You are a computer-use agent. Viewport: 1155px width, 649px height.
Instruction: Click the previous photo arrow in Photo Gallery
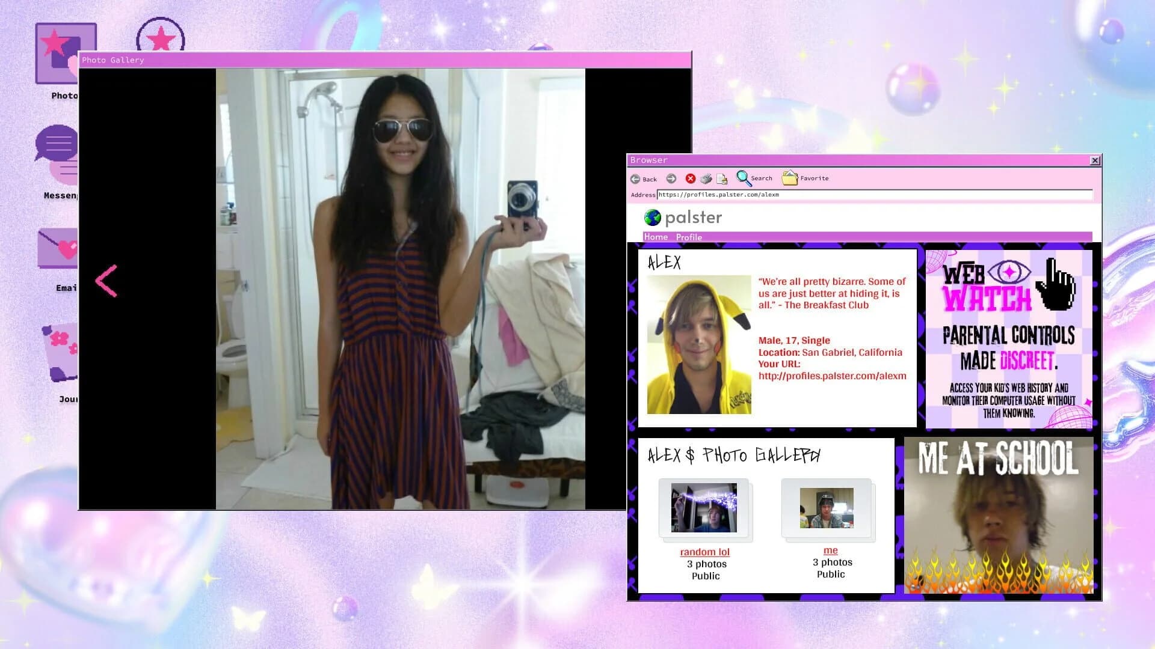point(106,279)
